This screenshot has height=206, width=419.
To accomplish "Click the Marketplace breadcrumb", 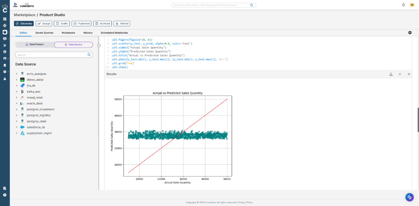I will click(x=25, y=15).
